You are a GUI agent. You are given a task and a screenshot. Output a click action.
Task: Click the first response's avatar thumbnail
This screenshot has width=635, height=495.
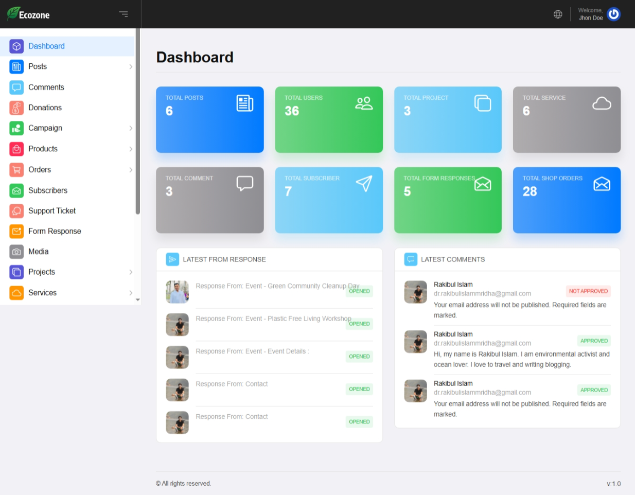177,292
